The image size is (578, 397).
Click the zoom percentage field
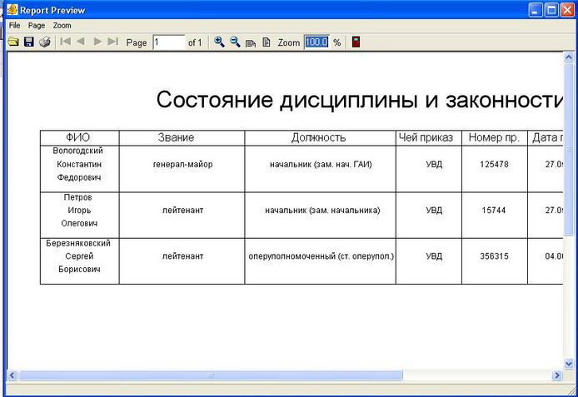pos(316,42)
